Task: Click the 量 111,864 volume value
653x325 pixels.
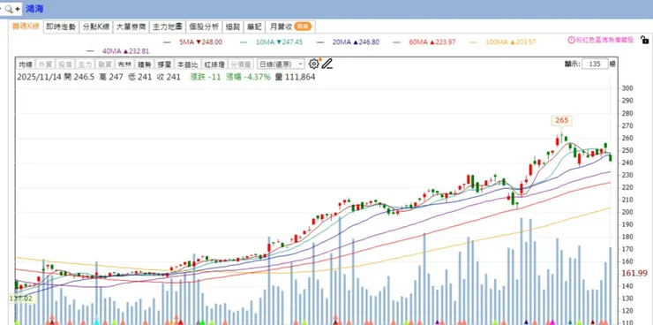Action: coord(296,77)
